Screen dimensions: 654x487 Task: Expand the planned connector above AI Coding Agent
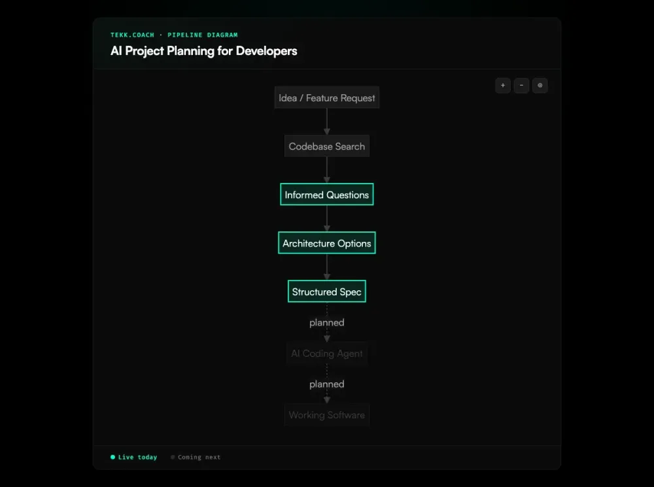(326, 322)
